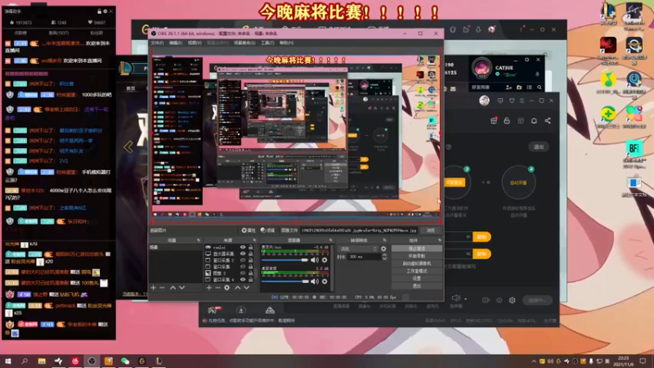The height and width of the screenshot is (368, 654).
Task: Click 浏览 browse button beside image file path
Action: point(431,231)
